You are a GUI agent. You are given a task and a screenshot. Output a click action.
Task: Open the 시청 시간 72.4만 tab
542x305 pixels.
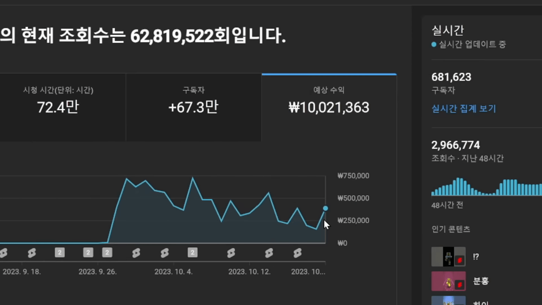58,108
